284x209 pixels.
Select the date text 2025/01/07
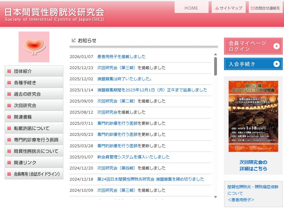click(81, 157)
